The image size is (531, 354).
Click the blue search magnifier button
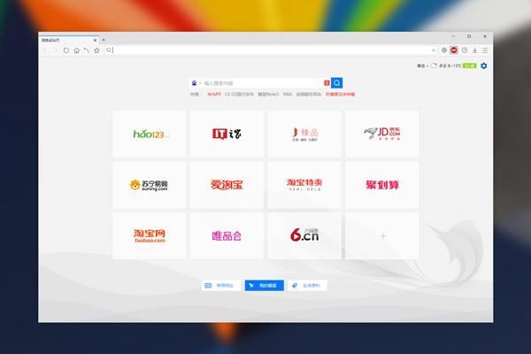pos(336,83)
